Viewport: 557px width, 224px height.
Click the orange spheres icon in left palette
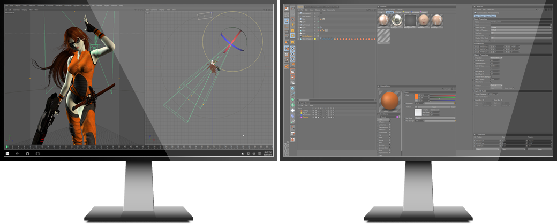[x=287, y=66]
